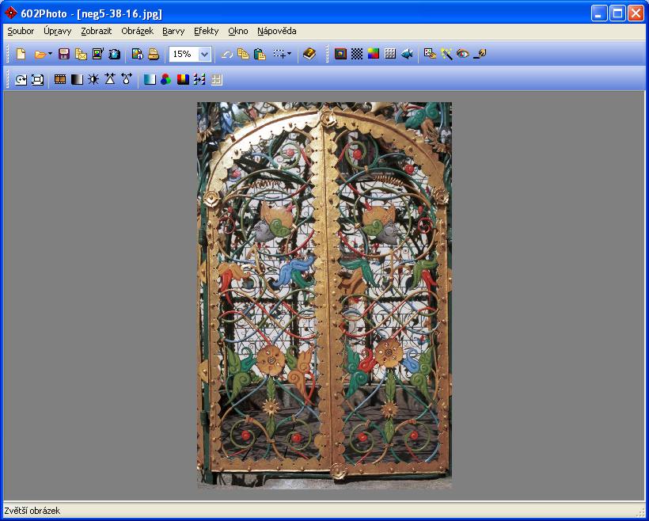649x521 pixels.
Task: Close the 602Photo window
Action: pyautogui.click(x=636, y=13)
